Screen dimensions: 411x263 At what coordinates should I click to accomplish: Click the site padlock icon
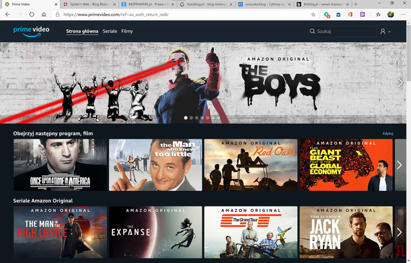(x=58, y=14)
